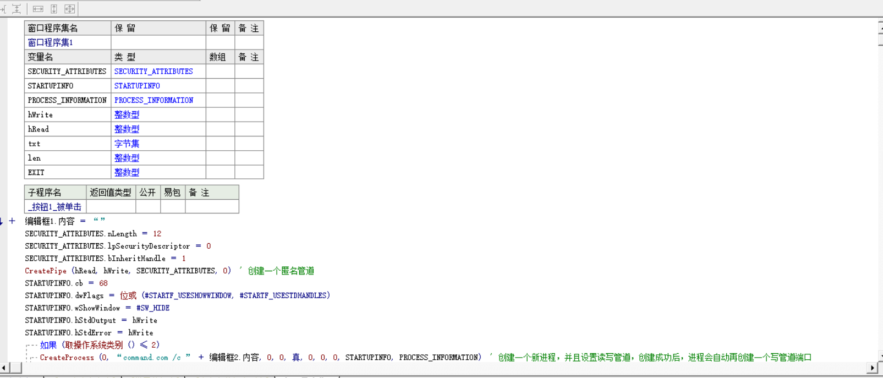Click the red 取操作系统类别 function call

pos(94,345)
